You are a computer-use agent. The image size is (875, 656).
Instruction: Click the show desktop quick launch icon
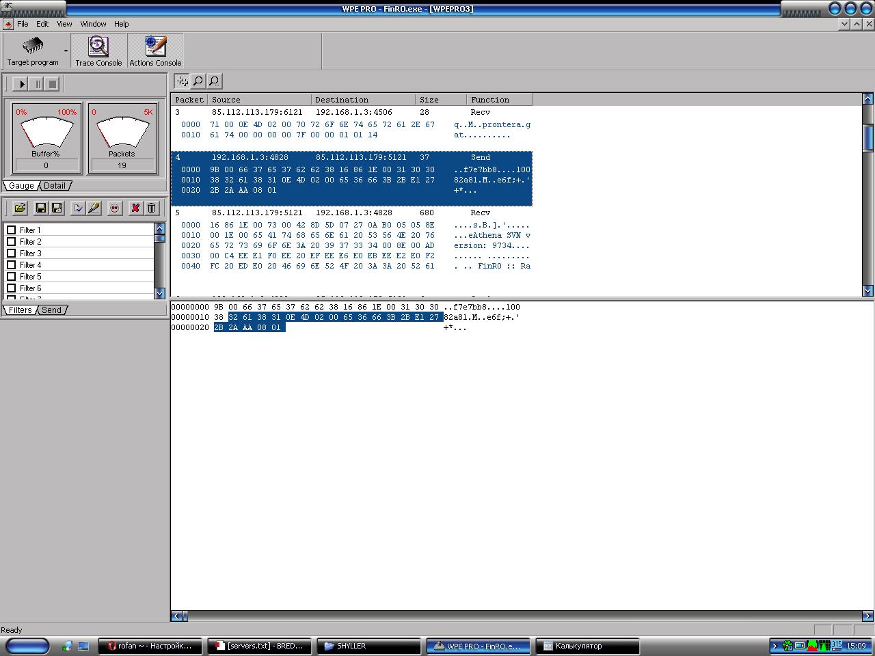pos(83,646)
